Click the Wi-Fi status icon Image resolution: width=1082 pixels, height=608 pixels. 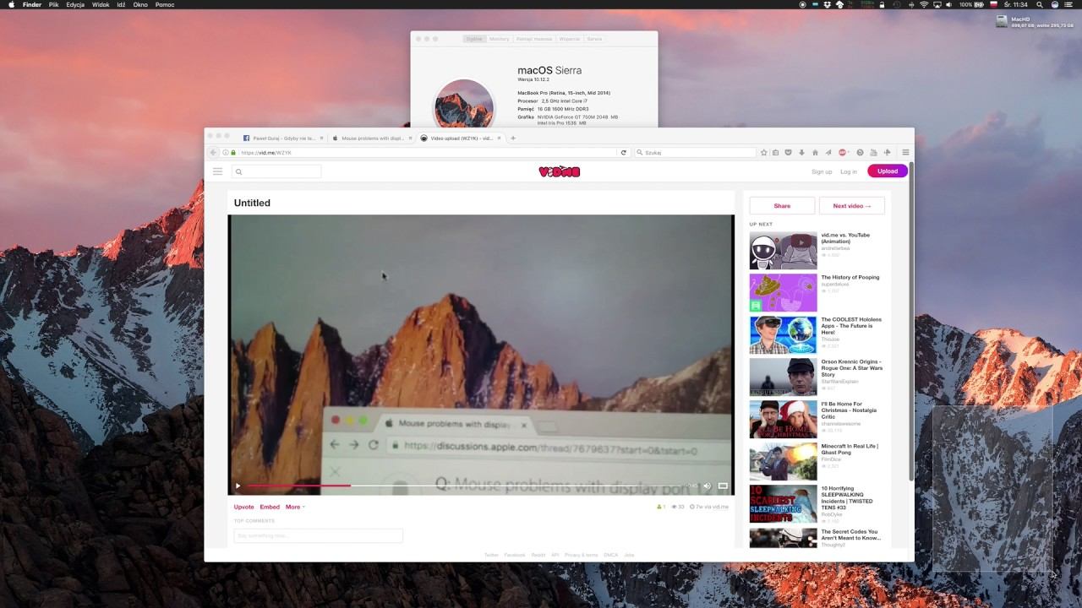[924, 4]
